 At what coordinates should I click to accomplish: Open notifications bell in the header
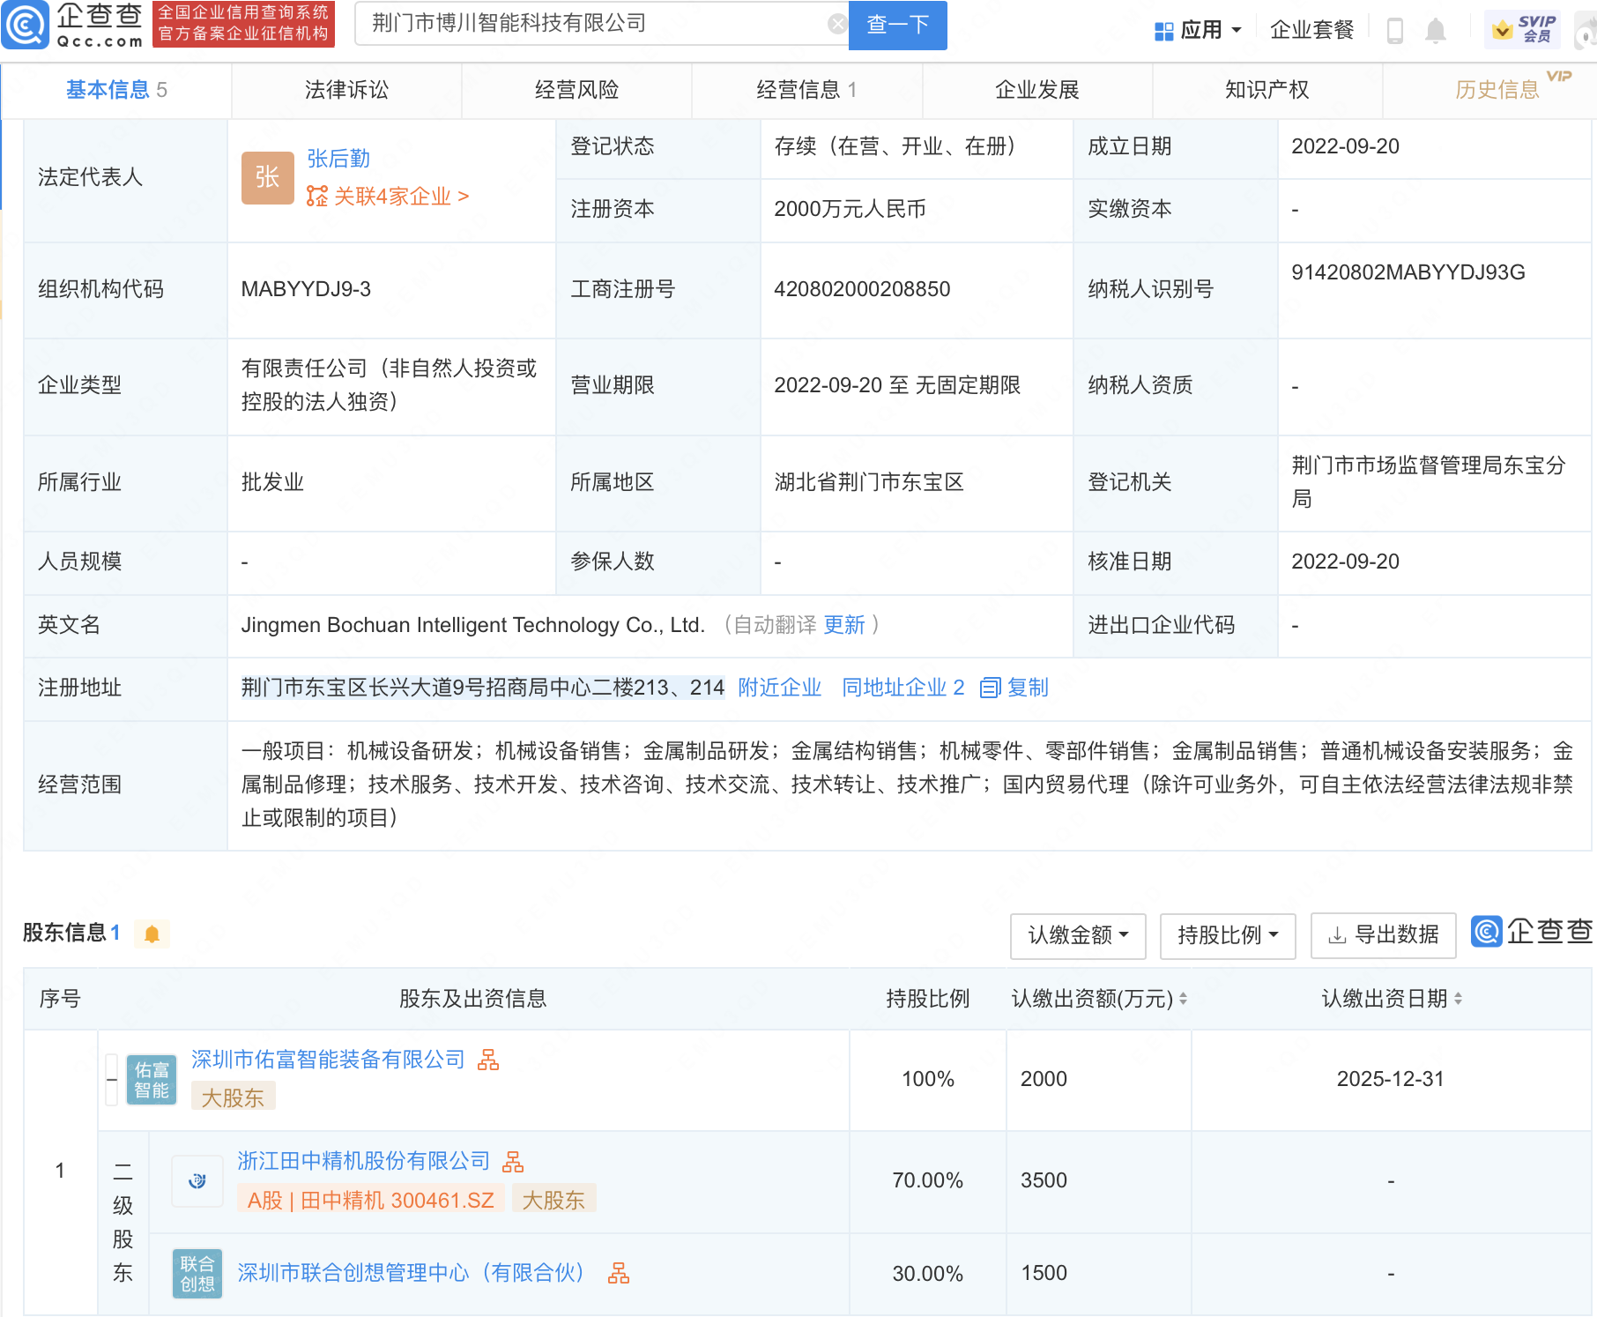pyautogui.click(x=1436, y=31)
